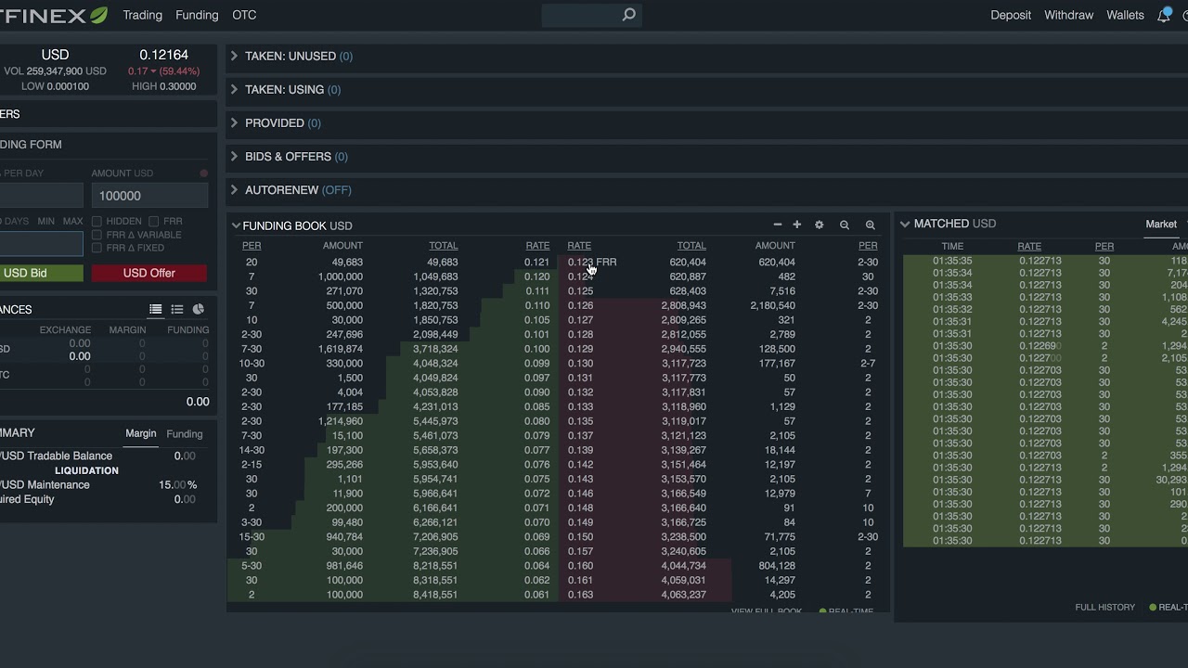Open funding book settings gear
1188x668 pixels.
[819, 225]
